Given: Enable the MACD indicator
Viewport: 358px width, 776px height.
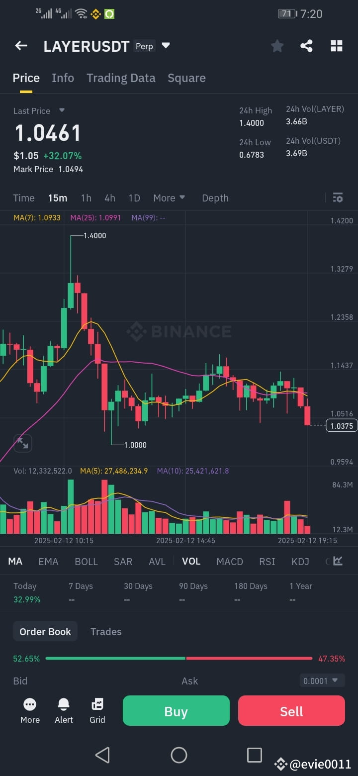Looking at the screenshot, I should tap(230, 561).
